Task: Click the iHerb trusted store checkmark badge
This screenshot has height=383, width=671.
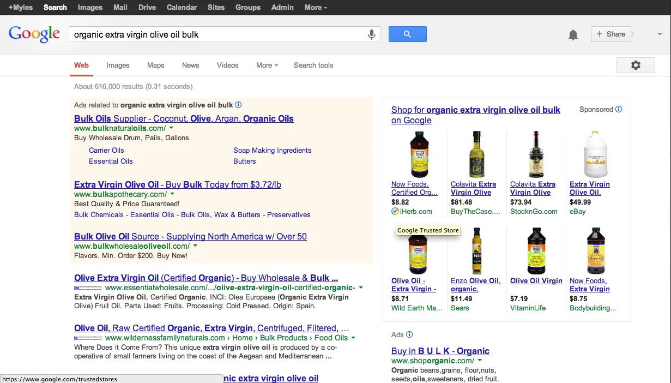Action: click(395, 211)
